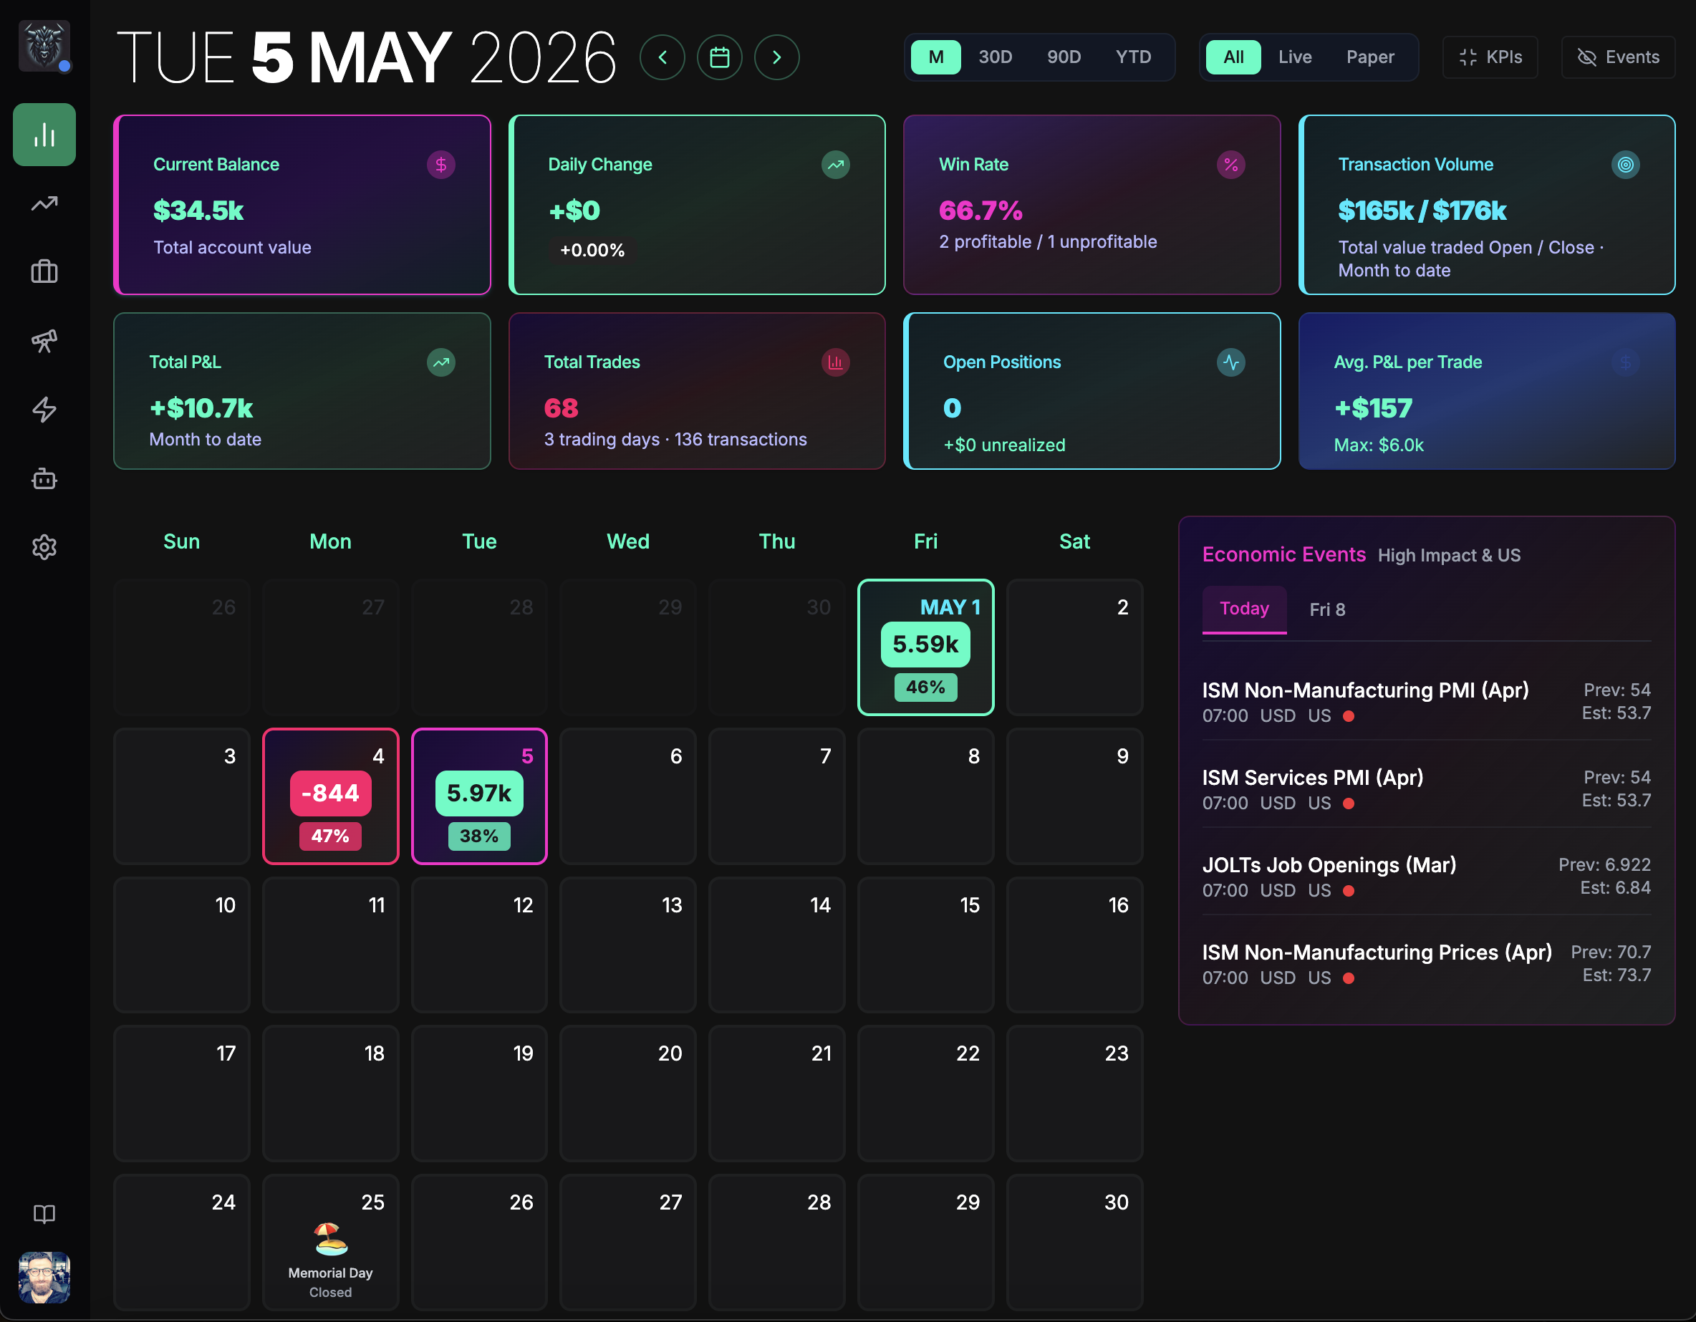Select the Paper account toggle
The image size is (1696, 1322).
pos(1370,57)
